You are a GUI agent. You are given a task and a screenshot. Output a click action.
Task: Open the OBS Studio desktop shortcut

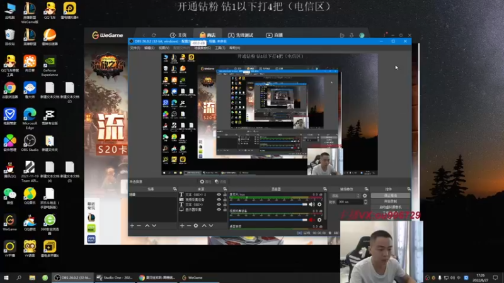tap(30, 143)
